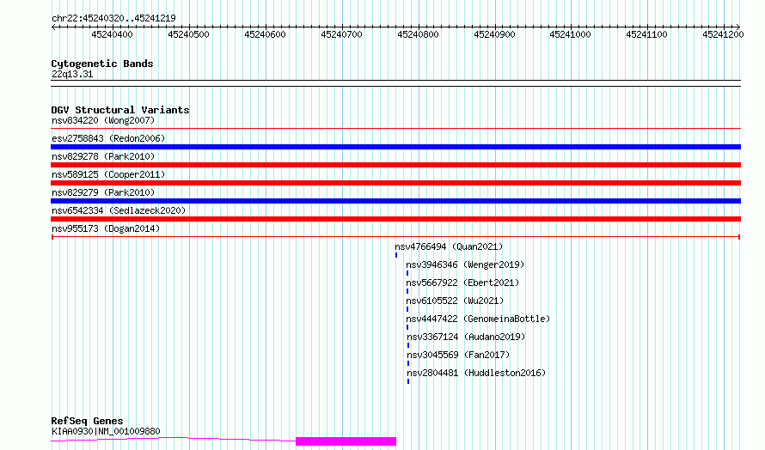Click the red bar under nsv589125

395,183
